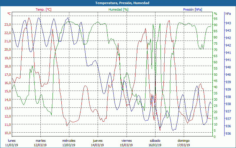This screenshot has height=148, width=236.
Task: Click the "sábado" day label
Action: (155, 141)
